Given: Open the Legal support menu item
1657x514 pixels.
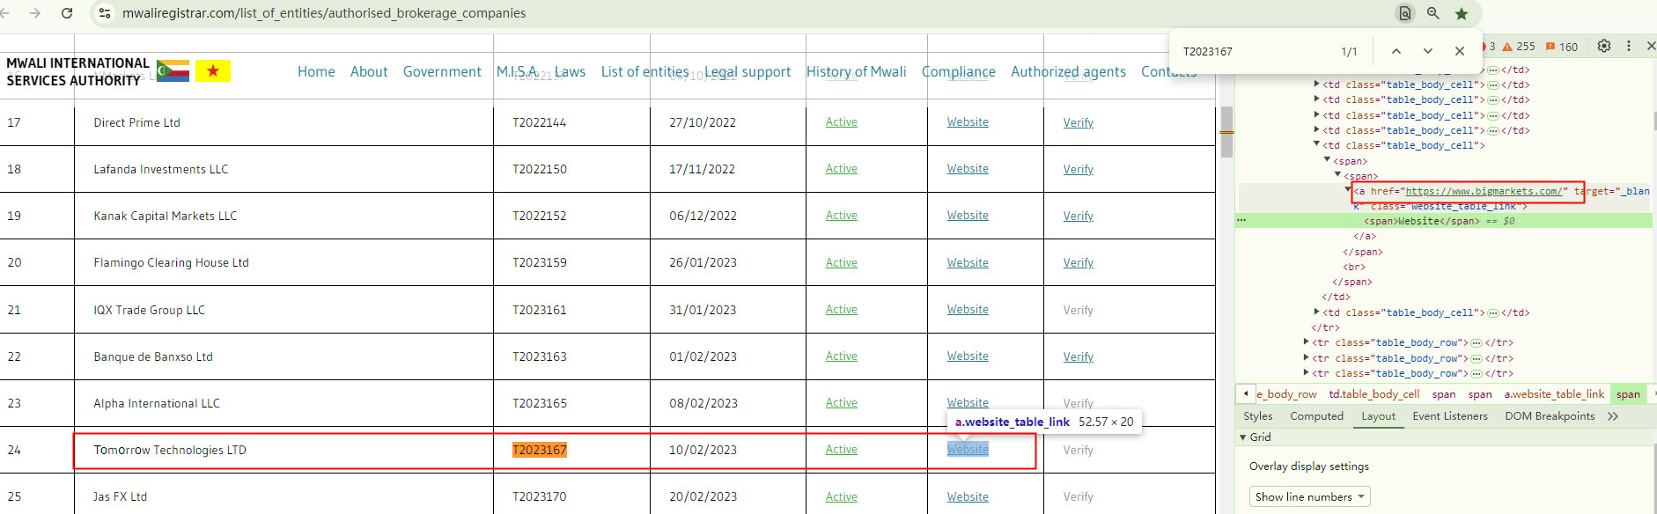Looking at the screenshot, I should coord(747,71).
